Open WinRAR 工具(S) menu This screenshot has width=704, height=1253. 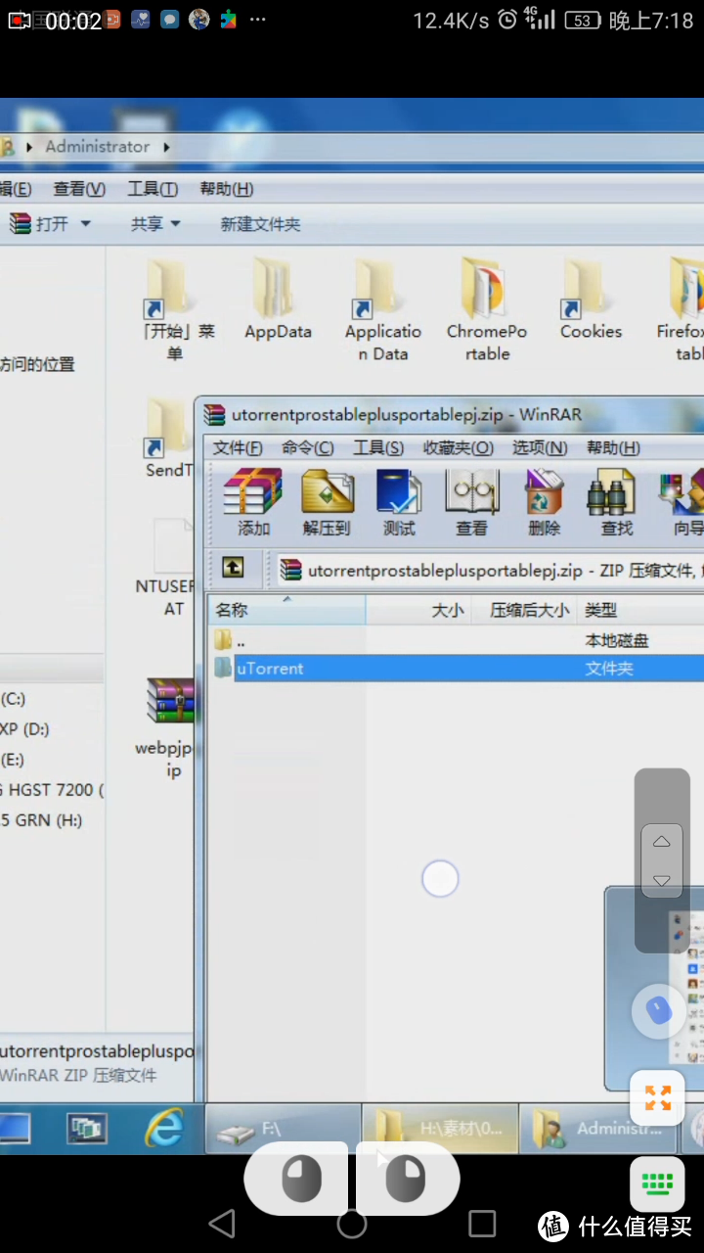[x=377, y=447]
